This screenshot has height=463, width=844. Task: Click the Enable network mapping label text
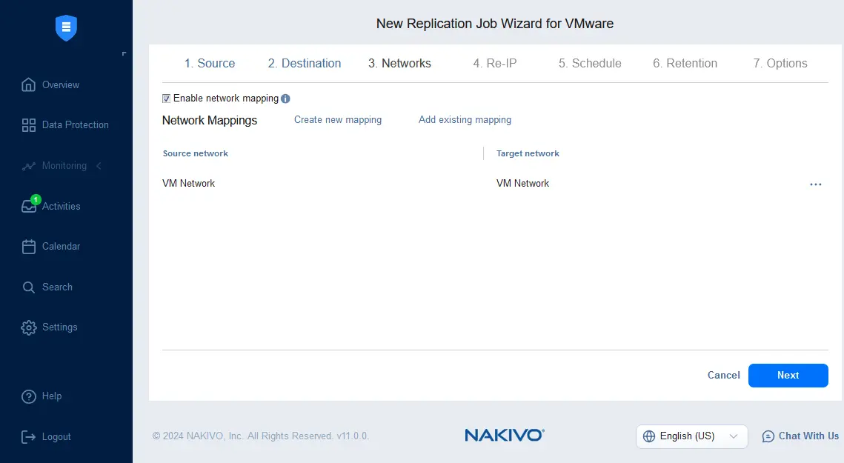(226, 99)
